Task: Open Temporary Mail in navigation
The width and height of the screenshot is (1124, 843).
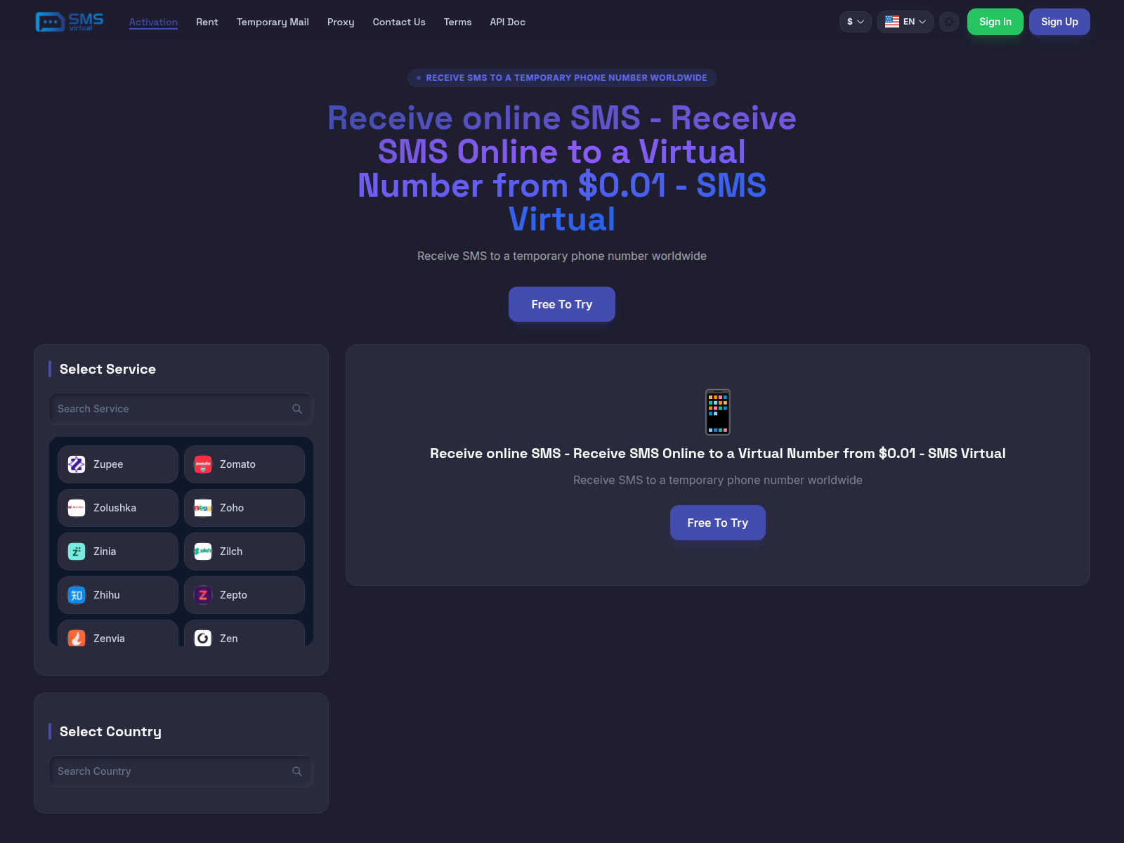Action: tap(273, 22)
